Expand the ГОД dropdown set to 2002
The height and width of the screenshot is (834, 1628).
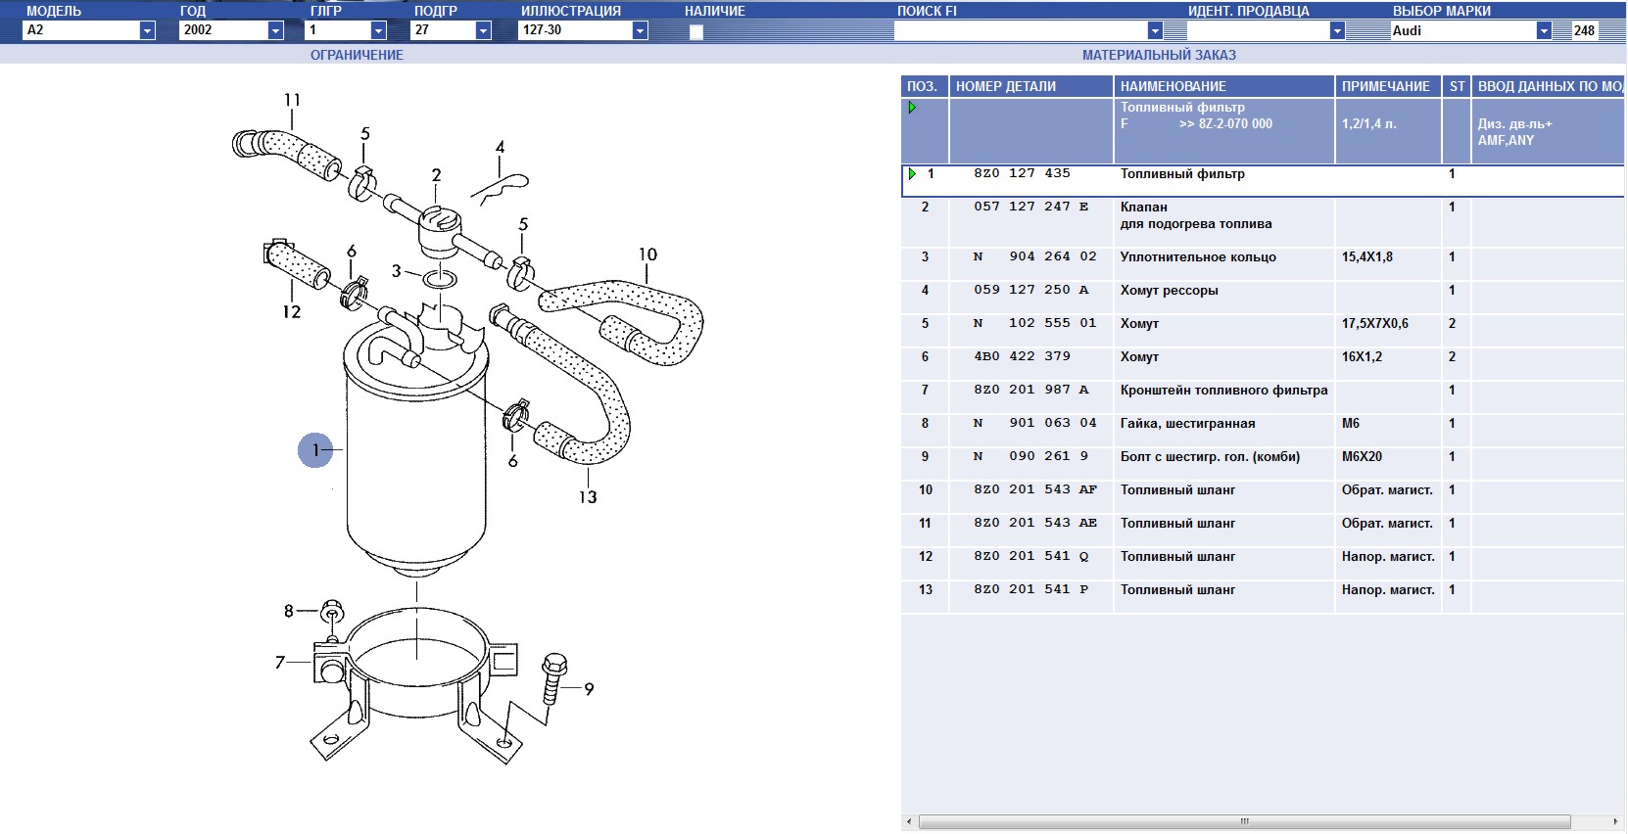pos(275,30)
